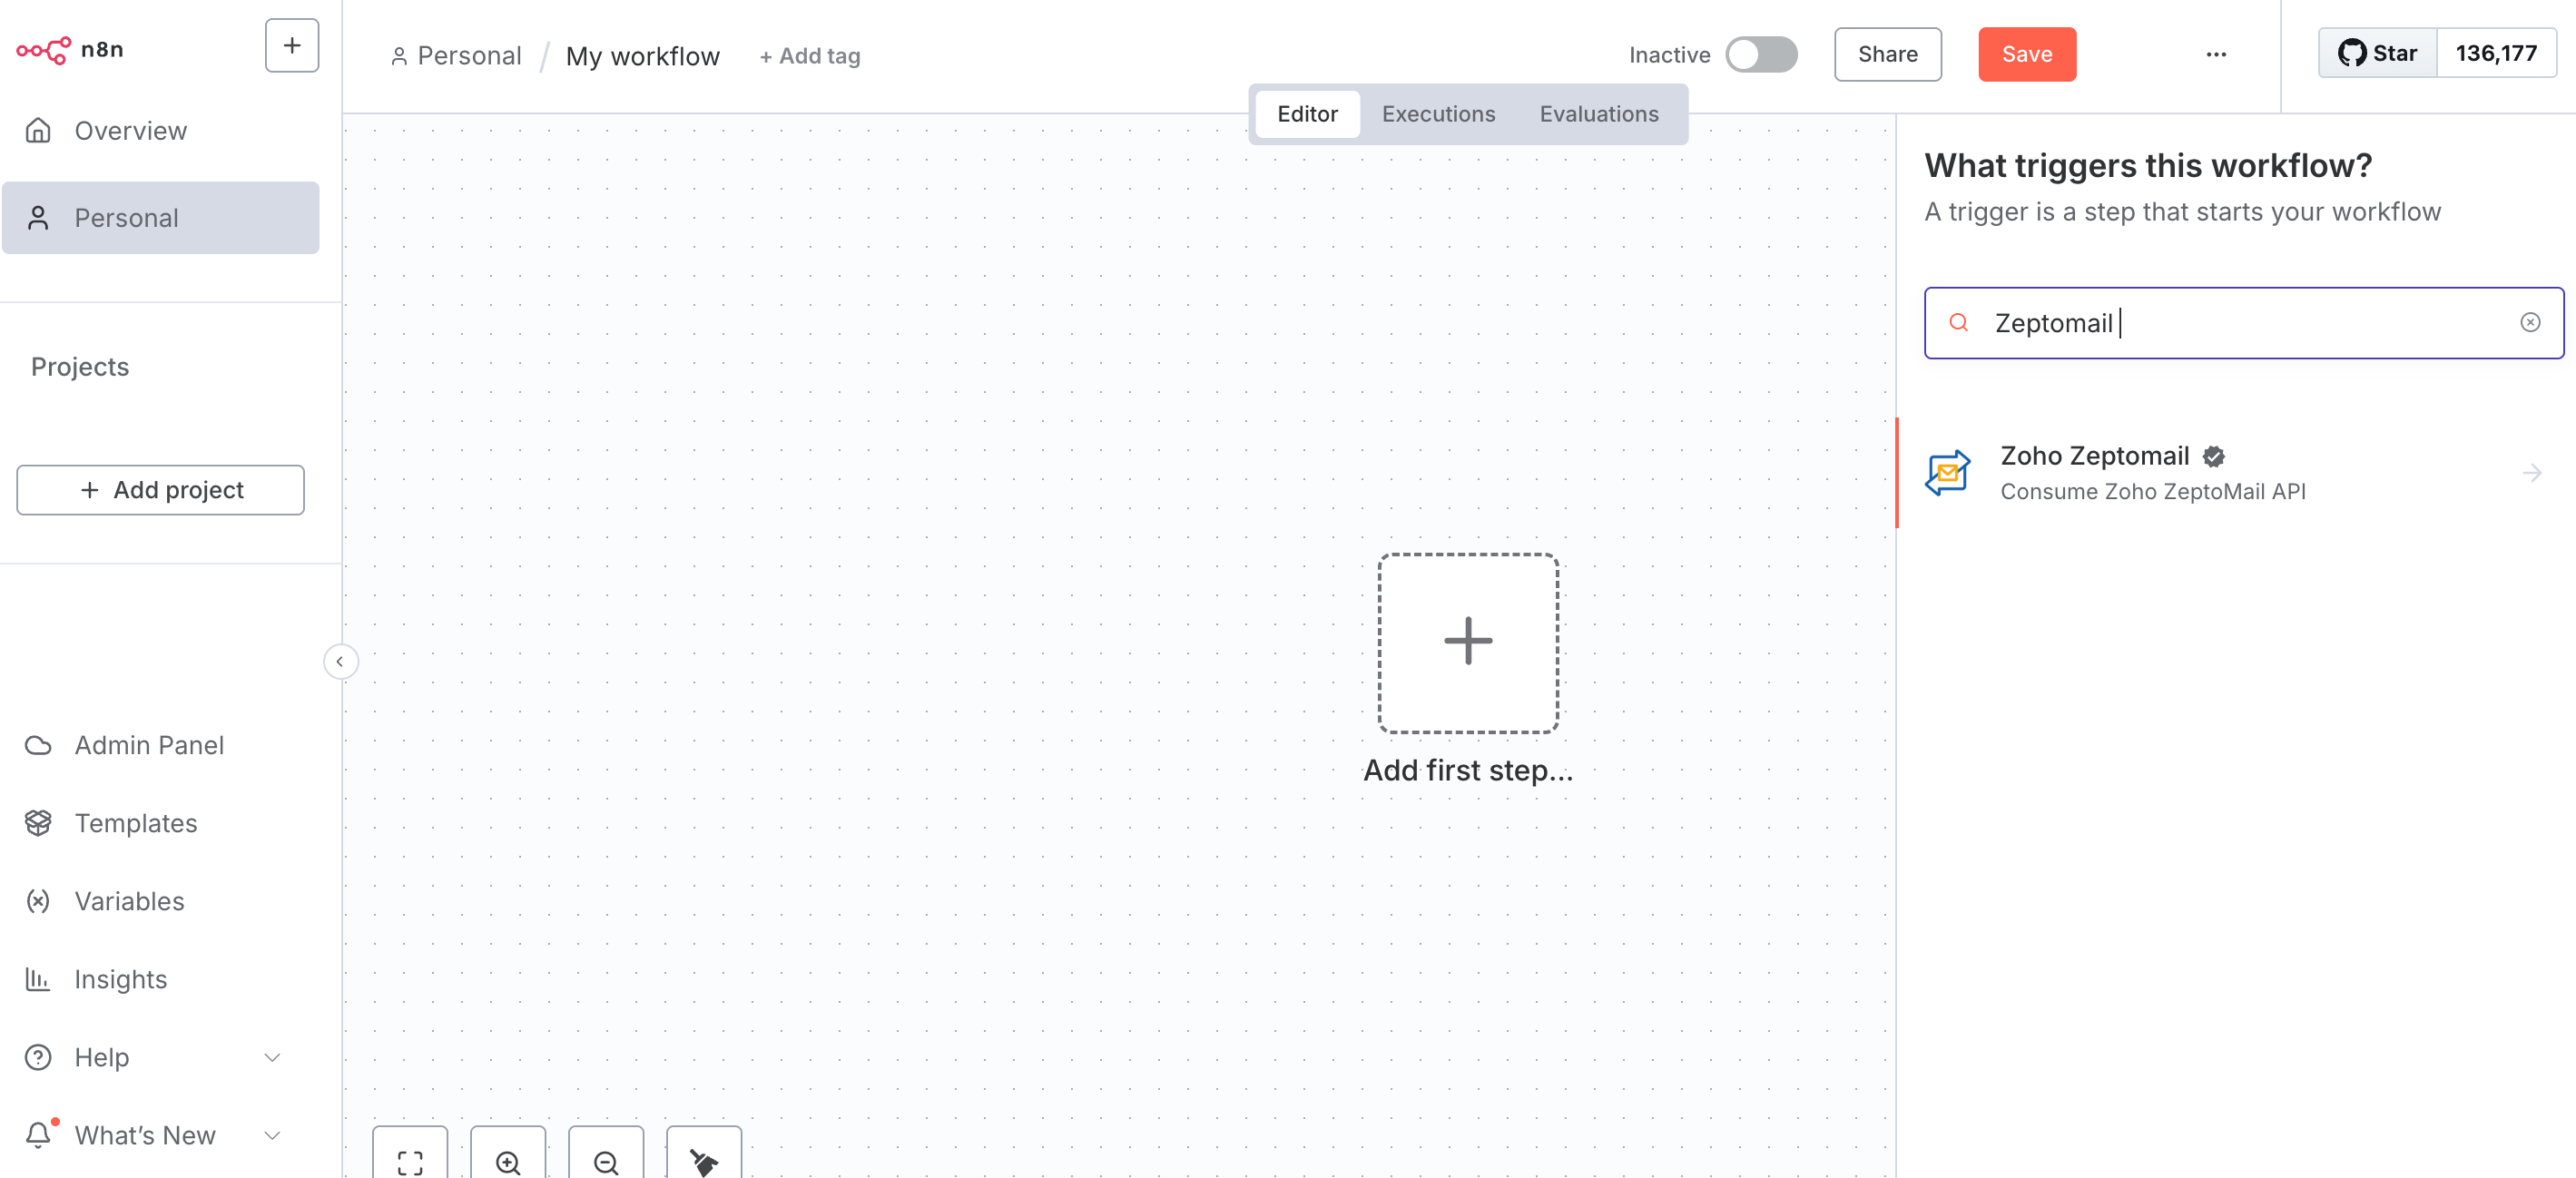Screen dimensions: 2576x1178
Task: Open the Templates sidebar item
Action: pyautogui.click(x=135, y=822)
